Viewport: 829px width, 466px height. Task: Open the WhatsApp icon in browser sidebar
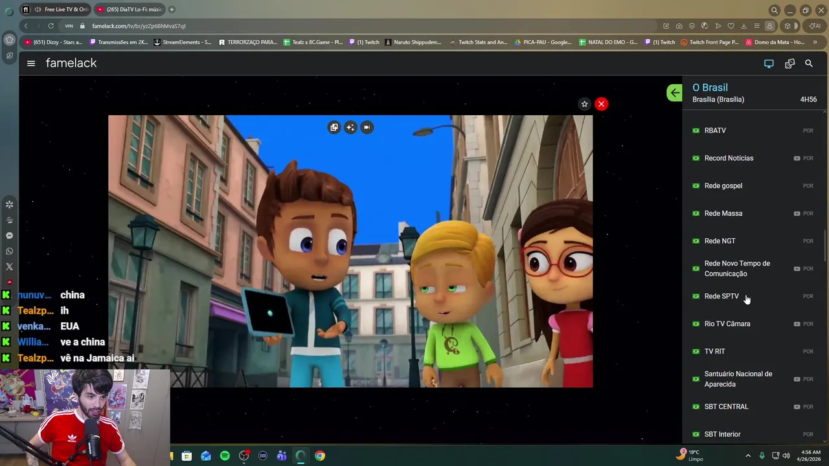click(9, 251)
